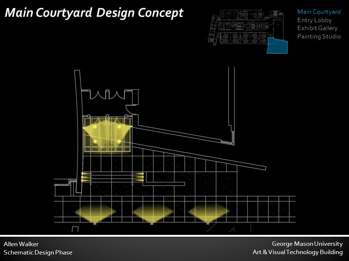Click the Main Courtyard Design Concept title
The height and width of the screenshot is (261, 349).
[94, 12]
